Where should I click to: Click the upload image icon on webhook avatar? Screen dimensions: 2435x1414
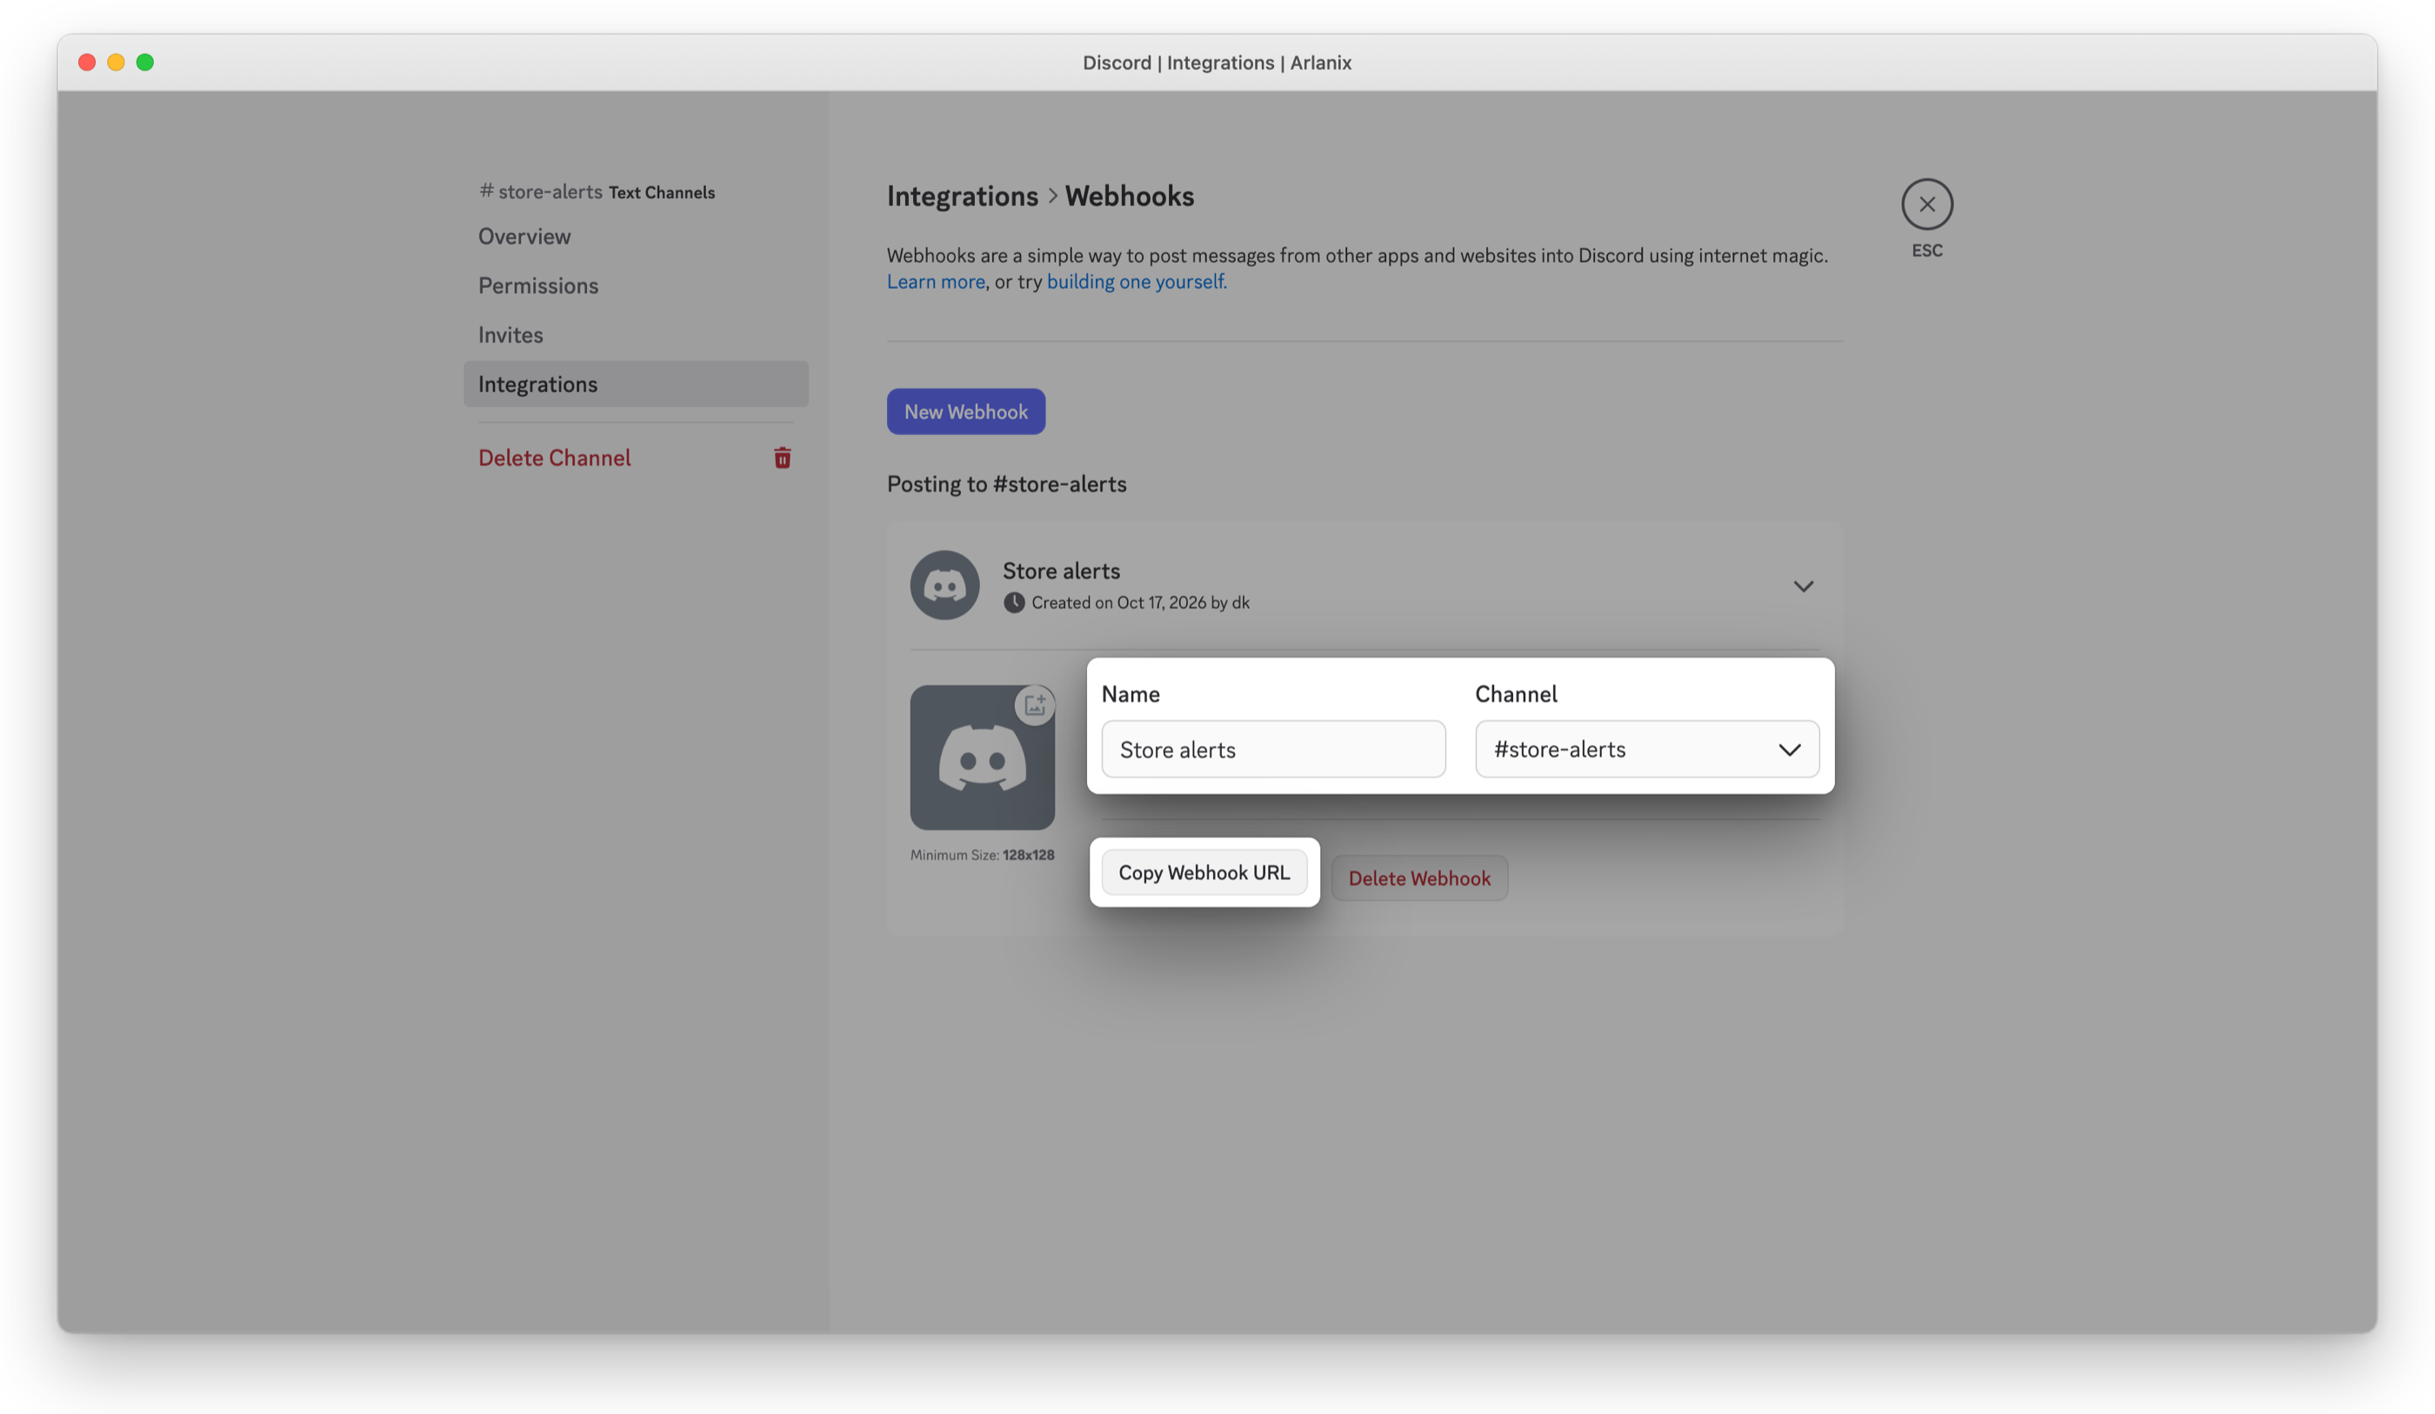(1035, 704)
